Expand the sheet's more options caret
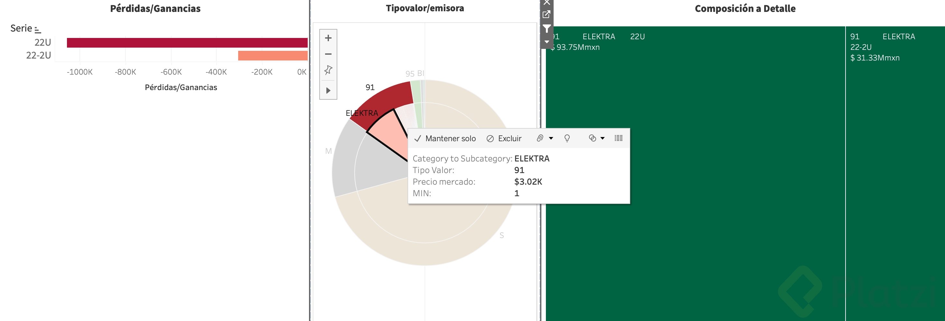 pyautogui.click(x=547, y=42)
